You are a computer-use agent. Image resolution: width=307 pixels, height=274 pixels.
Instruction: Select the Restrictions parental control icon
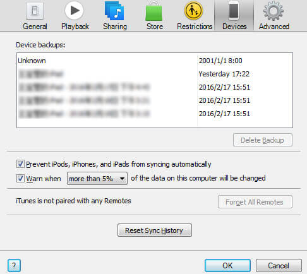tap(193, 11)
